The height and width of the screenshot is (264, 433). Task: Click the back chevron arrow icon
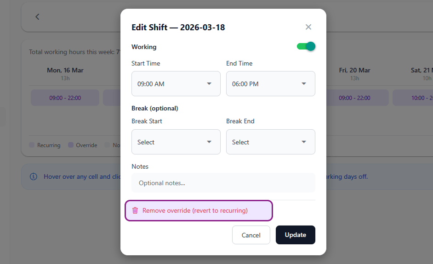click(x=38, y=17)
